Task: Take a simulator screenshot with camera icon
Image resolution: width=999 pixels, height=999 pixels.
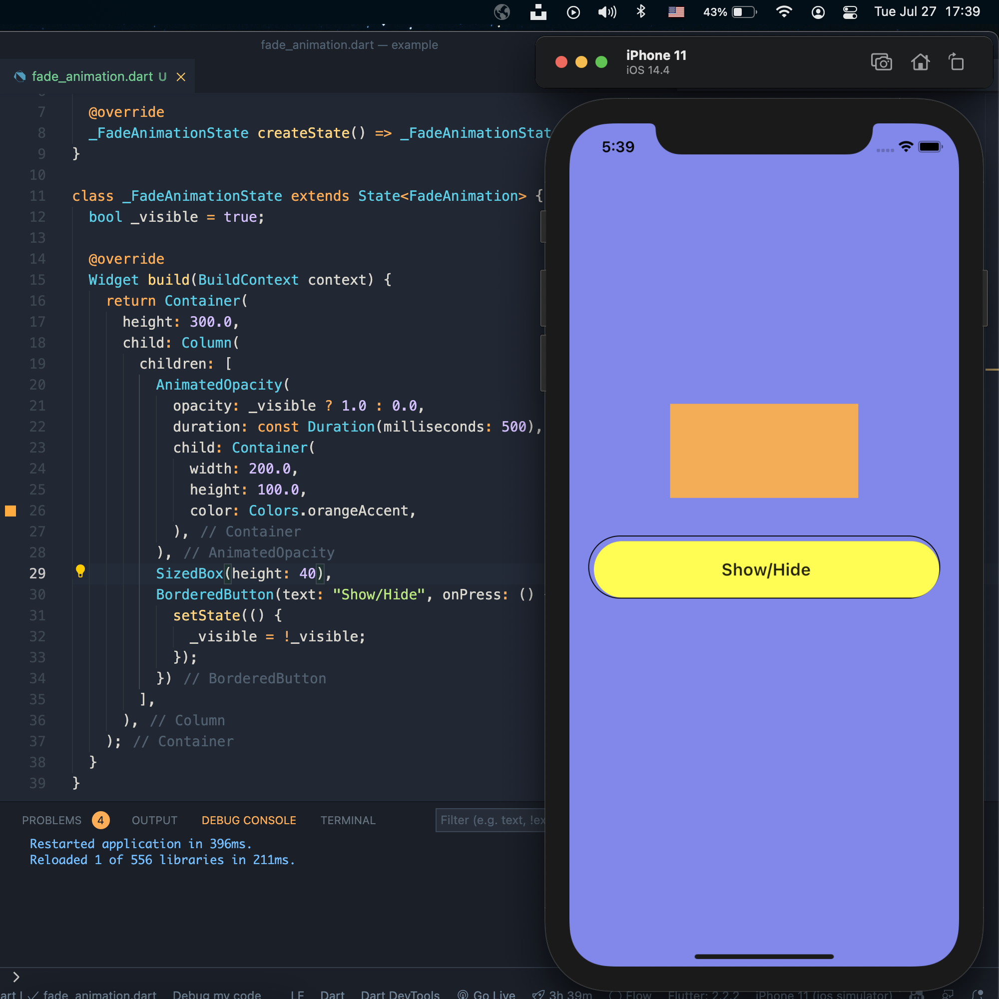Action: (881, 62)
